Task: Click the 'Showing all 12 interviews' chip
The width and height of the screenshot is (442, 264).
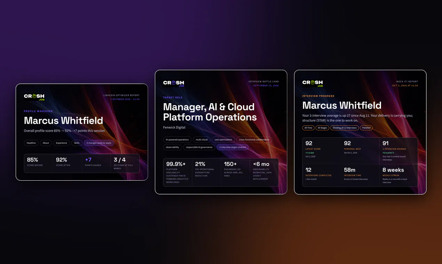Action: click(345, 128)
